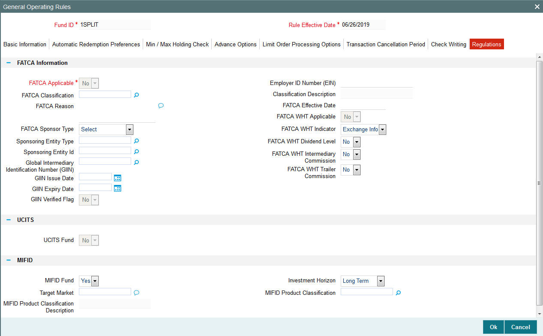Open the FATCA Sponsor Type dropdown
543x336 pixels.
(129, 129)
